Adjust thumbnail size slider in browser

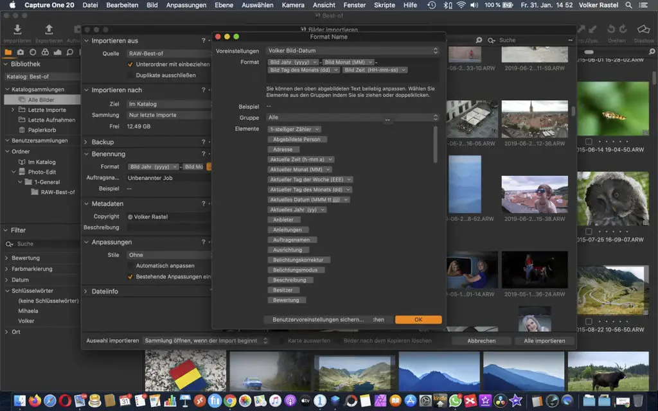[589, 52]
